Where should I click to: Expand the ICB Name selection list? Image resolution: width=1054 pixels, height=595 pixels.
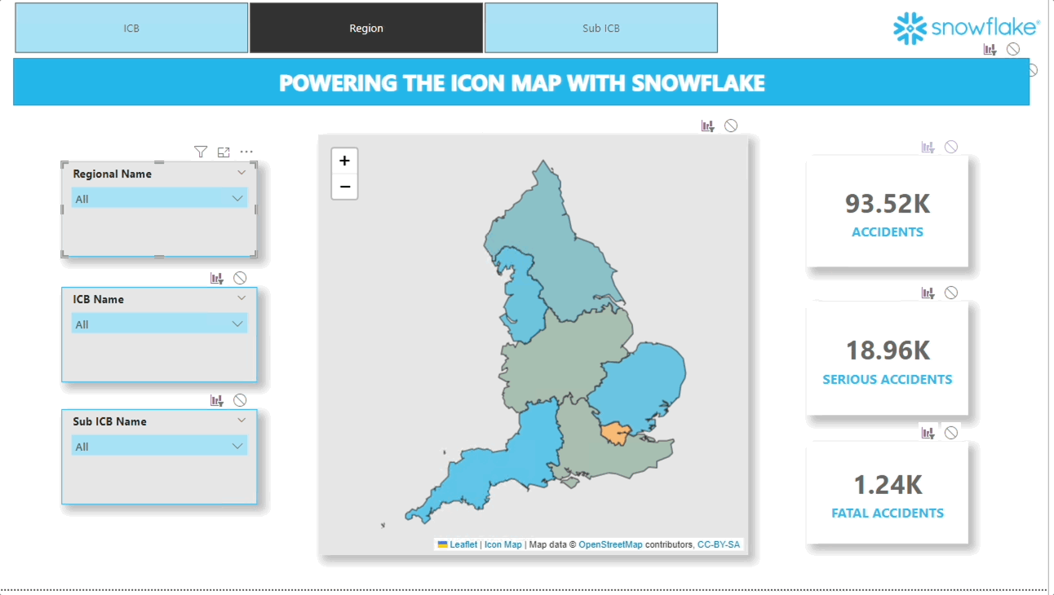(241, 324)
